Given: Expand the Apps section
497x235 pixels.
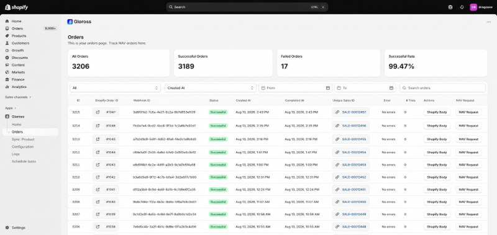Looking at the screenshot, I should 11,108.
